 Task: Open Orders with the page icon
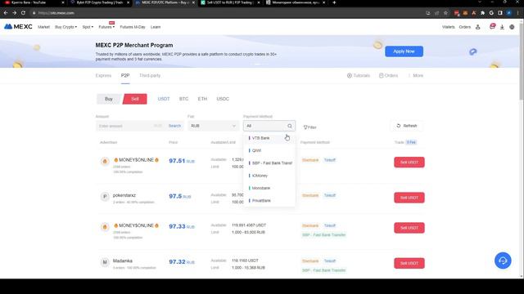coord(388,76)
